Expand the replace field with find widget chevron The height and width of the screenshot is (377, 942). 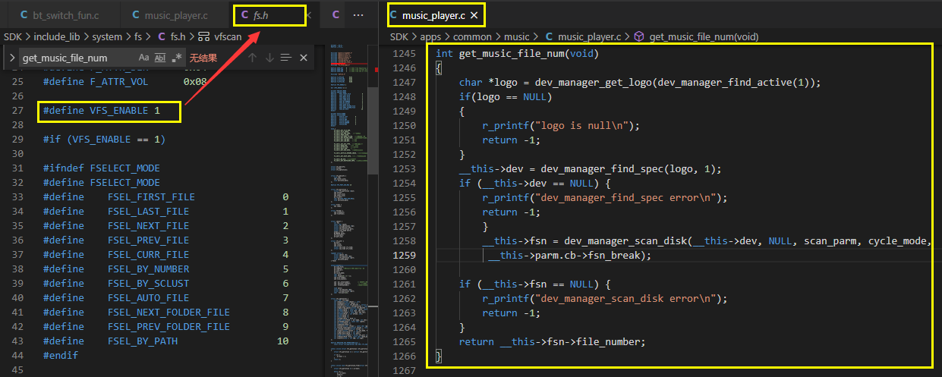[x=12, y=58]
